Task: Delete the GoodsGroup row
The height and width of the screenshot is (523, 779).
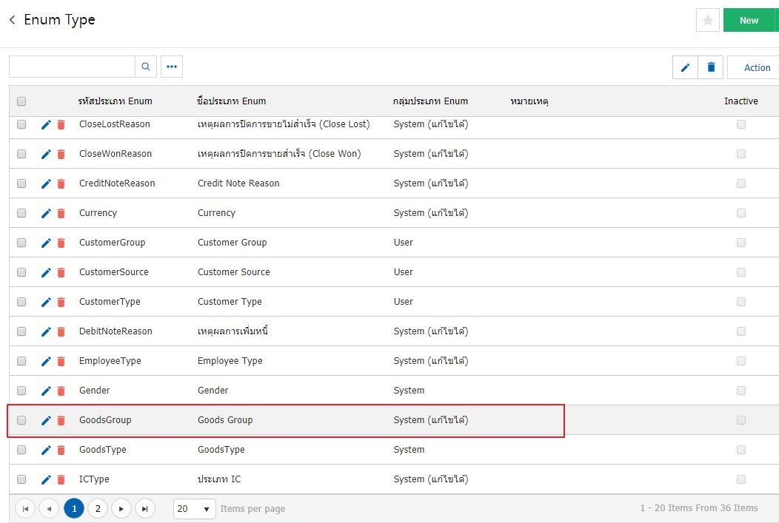Action: [61, 420]
